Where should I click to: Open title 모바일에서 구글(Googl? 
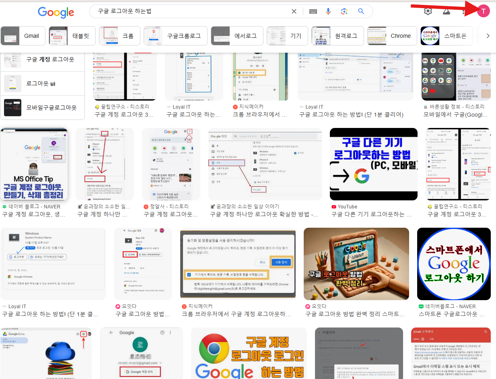click(x=456, y=114)
